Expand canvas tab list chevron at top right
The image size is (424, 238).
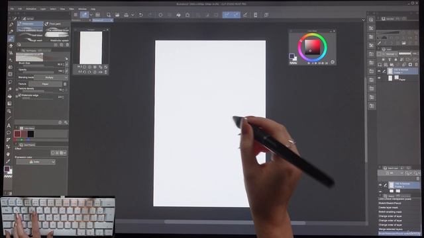tap(363, 20)
